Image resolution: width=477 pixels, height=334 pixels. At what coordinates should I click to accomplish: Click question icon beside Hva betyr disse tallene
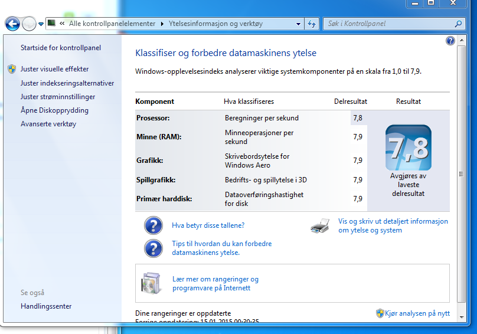pyautogui.click(x=153, y=225)
